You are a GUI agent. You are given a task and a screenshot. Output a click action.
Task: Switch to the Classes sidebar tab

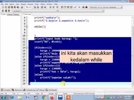point(10,14)
